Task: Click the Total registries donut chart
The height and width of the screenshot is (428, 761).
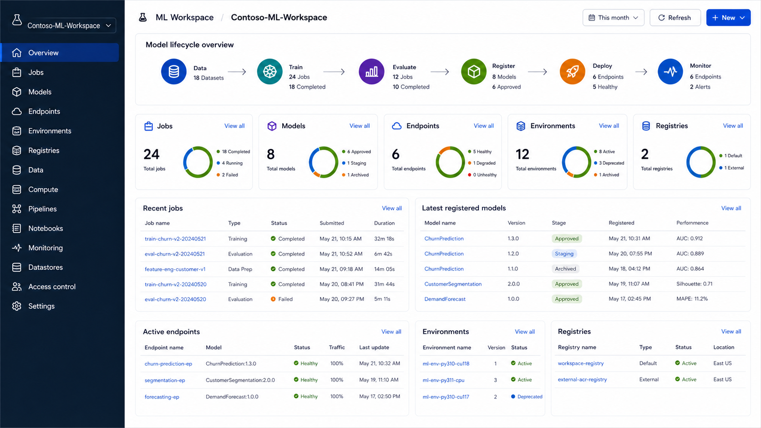Action: point(701,162)
